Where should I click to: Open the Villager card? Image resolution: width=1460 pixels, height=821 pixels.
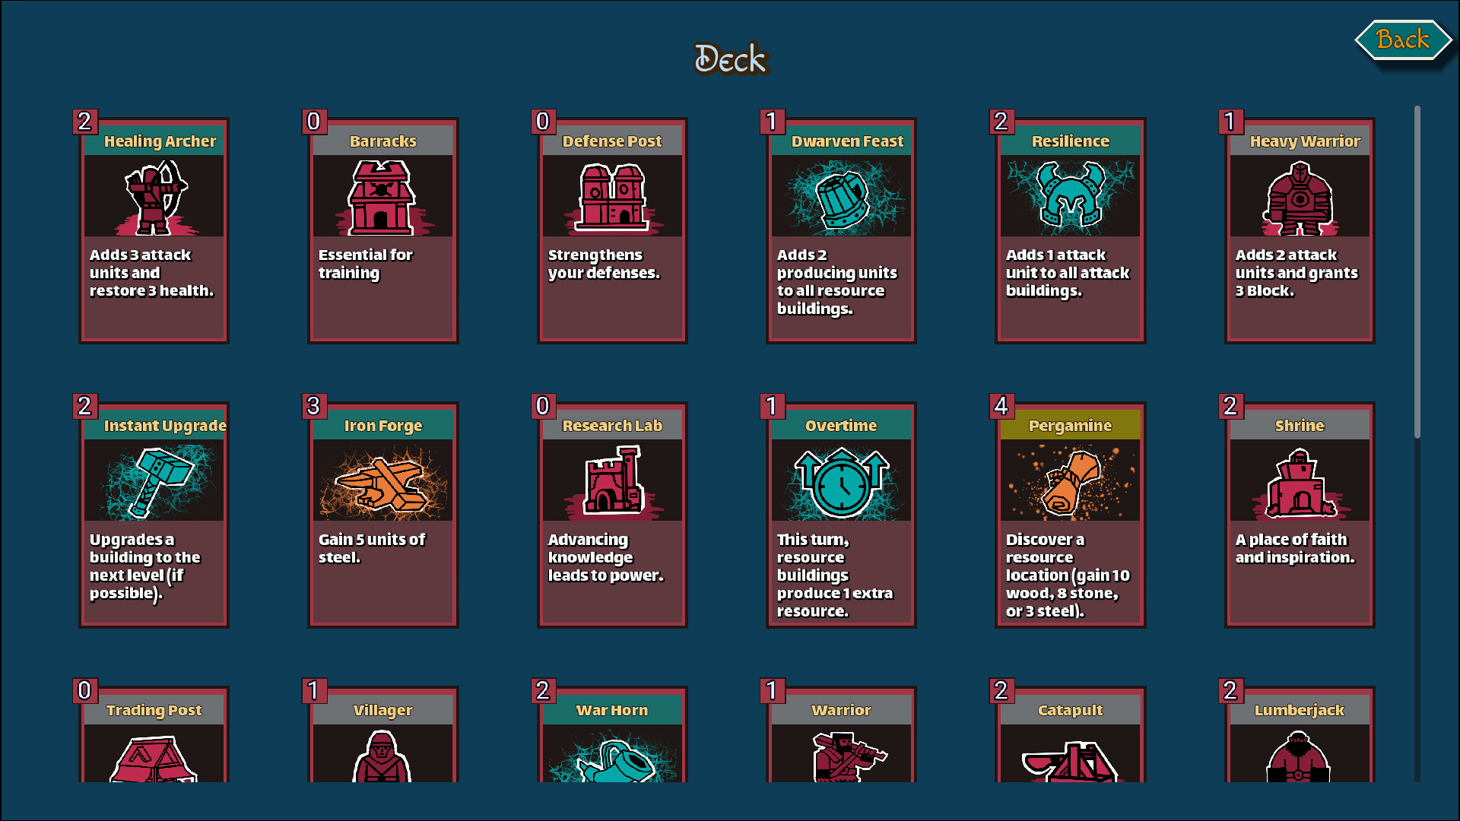[382, 734]
